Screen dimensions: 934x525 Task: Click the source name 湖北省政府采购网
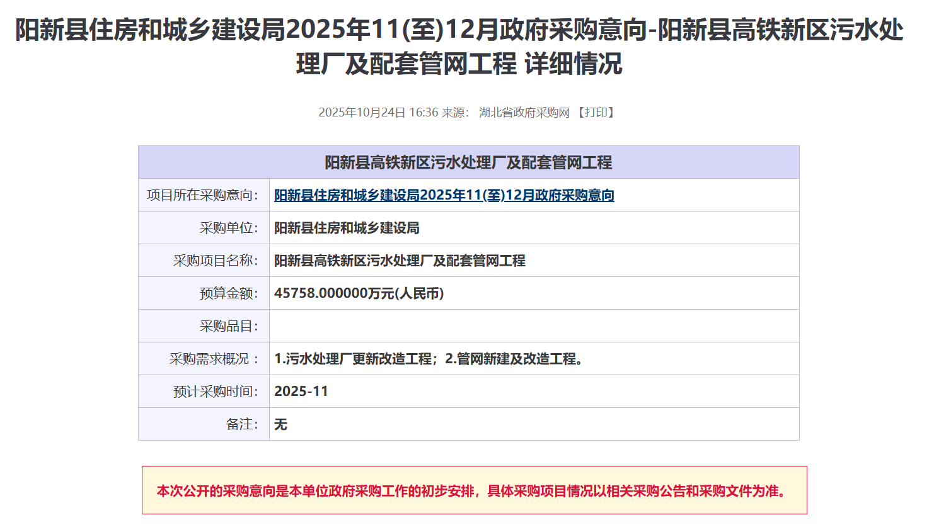click(x=524, y=113)
